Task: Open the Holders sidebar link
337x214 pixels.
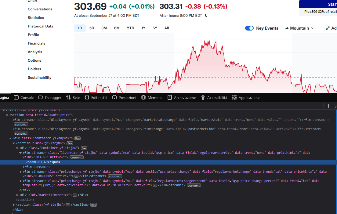Action: pyautogui.click(x=34, y=69)
